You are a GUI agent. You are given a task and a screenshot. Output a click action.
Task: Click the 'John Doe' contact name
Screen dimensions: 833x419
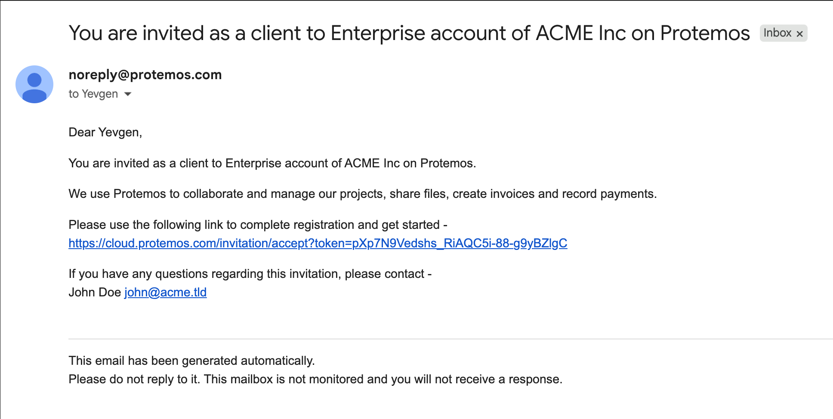click(95, 292)
